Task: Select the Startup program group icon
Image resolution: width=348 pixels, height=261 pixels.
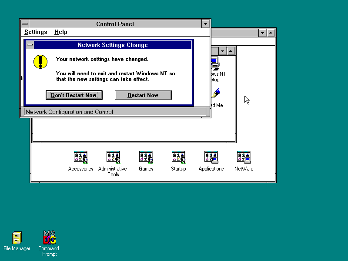Action: pyautogui.click(x=178, y=157)
